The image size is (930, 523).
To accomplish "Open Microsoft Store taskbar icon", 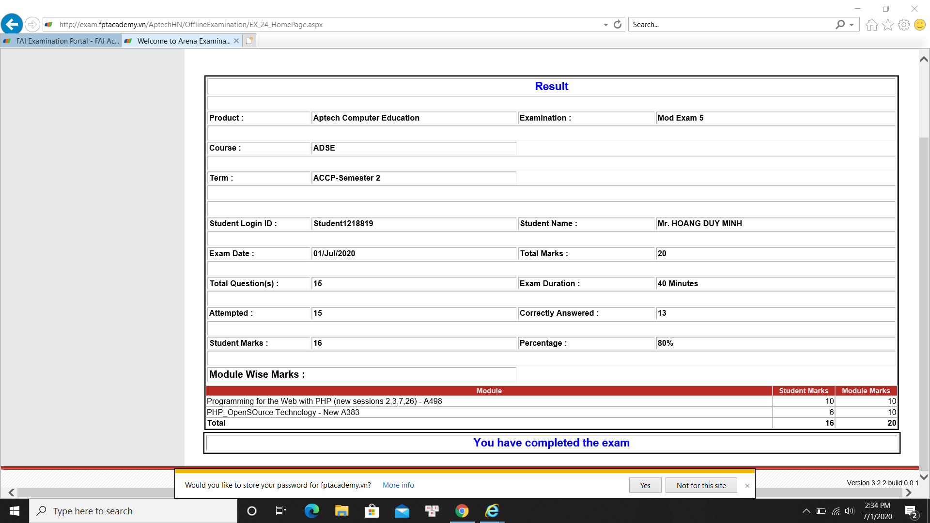I will 372,511.
